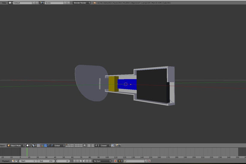Toggle lock camera and layers to scene
The height and width of the screenshot is (164, 246).
(x=85, y=145)
